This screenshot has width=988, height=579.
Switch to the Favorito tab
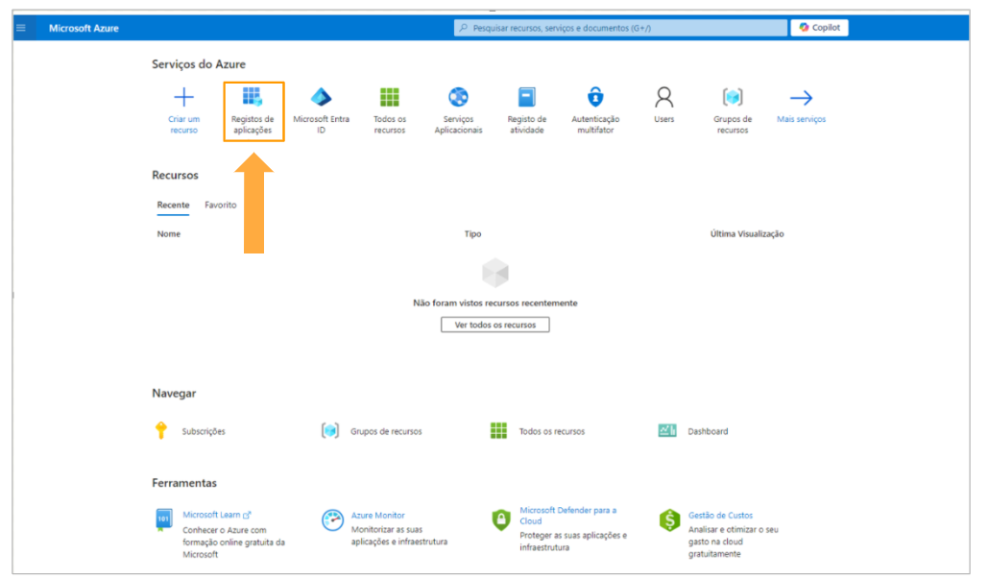[x=220, y=205]
